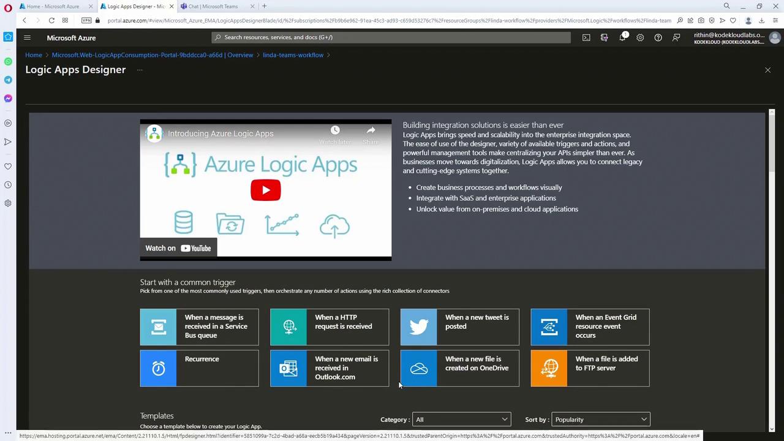
Task: Open the Azure portal hamburger menu
Action: (27, 37)
